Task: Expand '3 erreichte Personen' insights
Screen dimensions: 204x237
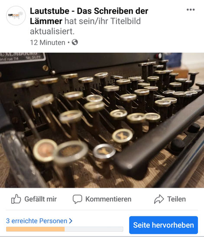Action: [39, 221]
